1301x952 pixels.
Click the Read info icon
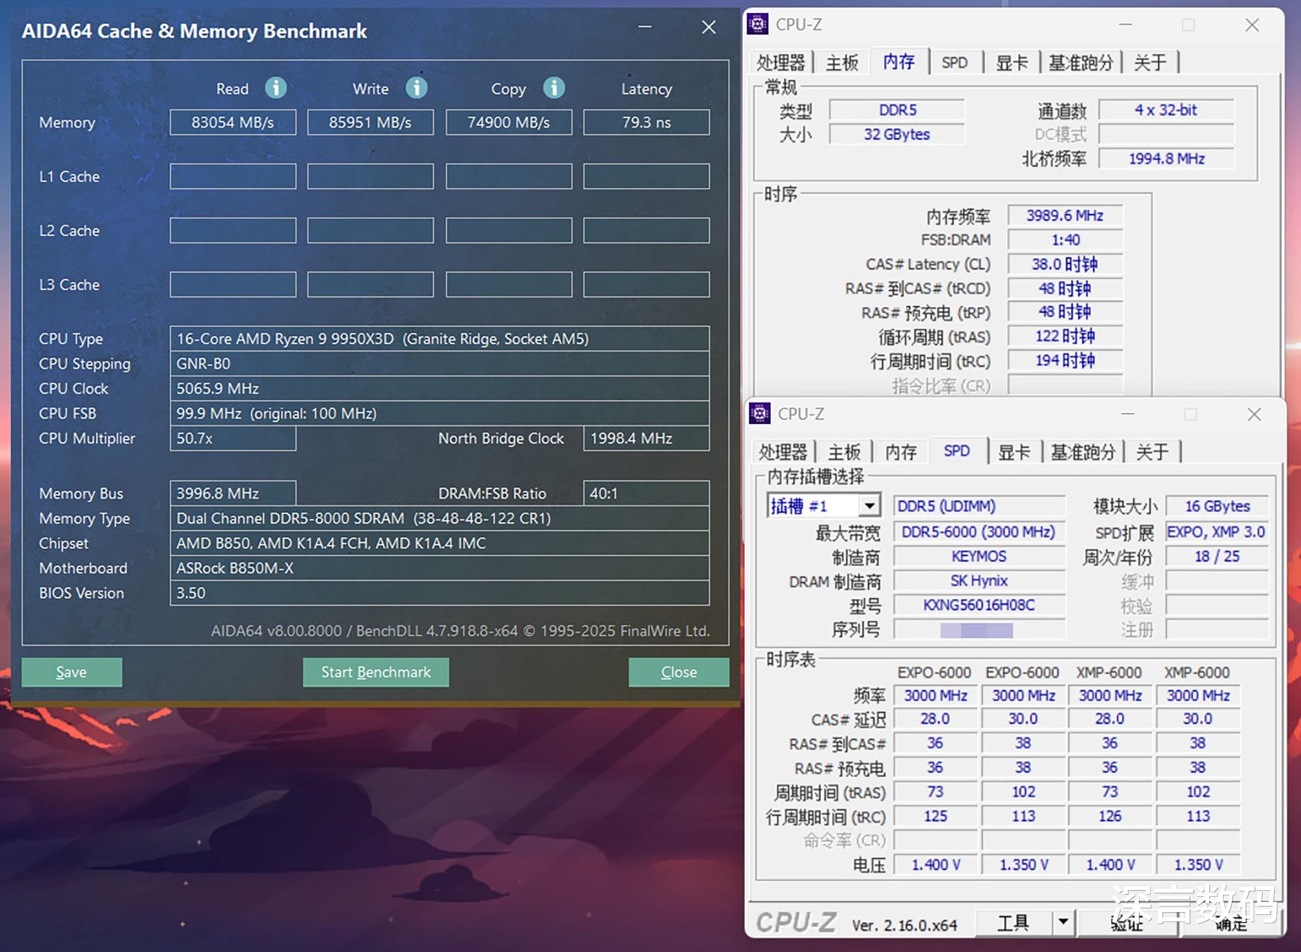[276, 88]
